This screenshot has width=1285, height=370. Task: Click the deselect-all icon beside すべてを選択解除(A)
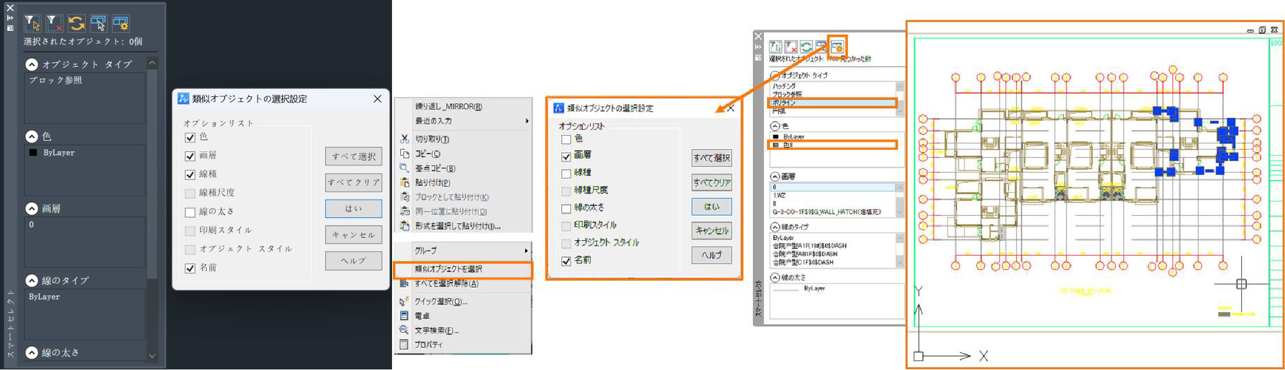[x=404, y=284]
